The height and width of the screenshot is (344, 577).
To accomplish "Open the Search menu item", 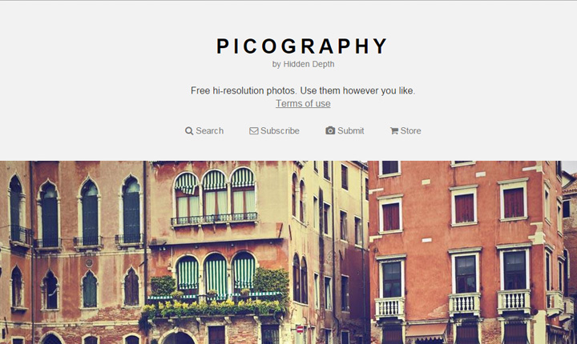I will tap(204, 131).
